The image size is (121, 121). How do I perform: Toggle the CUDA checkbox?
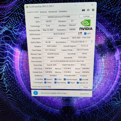pos(55,79)
